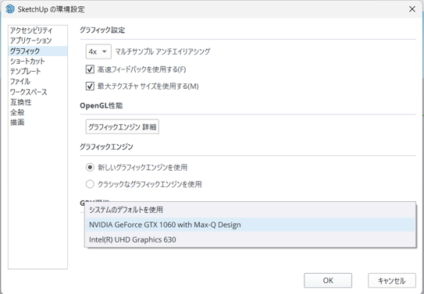
Task: Choose システムのデフォルトを使用 from GPU list
Action: click(x=250, y=210)
